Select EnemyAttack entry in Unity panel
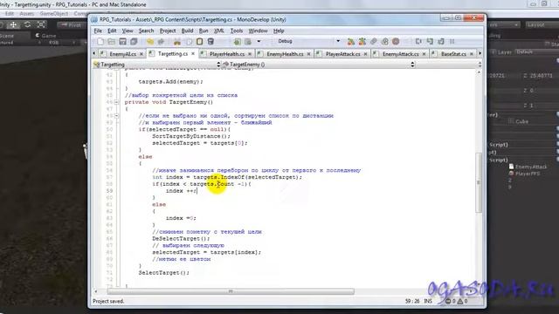This screenshot has height=314, width=559. [528, 167]
